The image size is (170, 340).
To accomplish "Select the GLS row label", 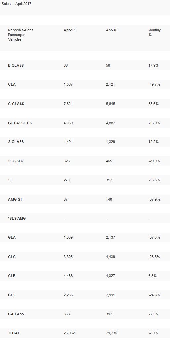I will point(12,295).
